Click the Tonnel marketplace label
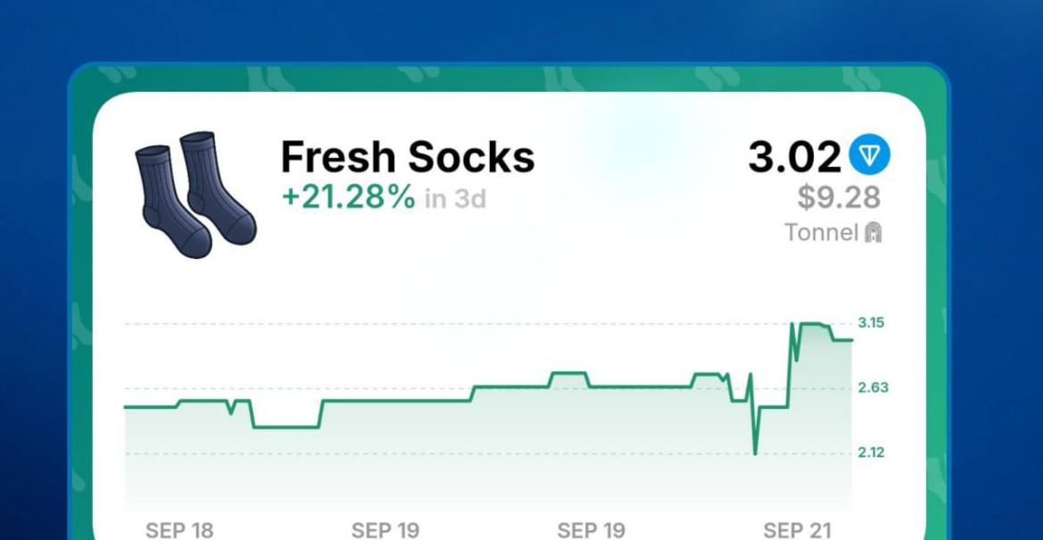 822,232
